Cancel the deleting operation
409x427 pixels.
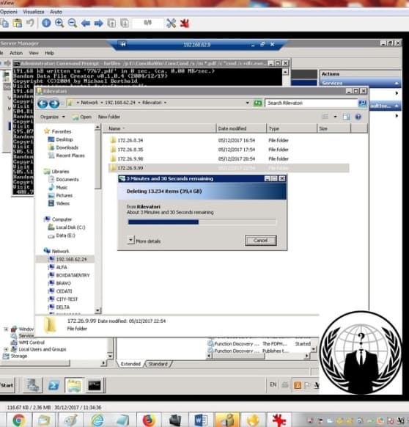(x=260, y=241)
